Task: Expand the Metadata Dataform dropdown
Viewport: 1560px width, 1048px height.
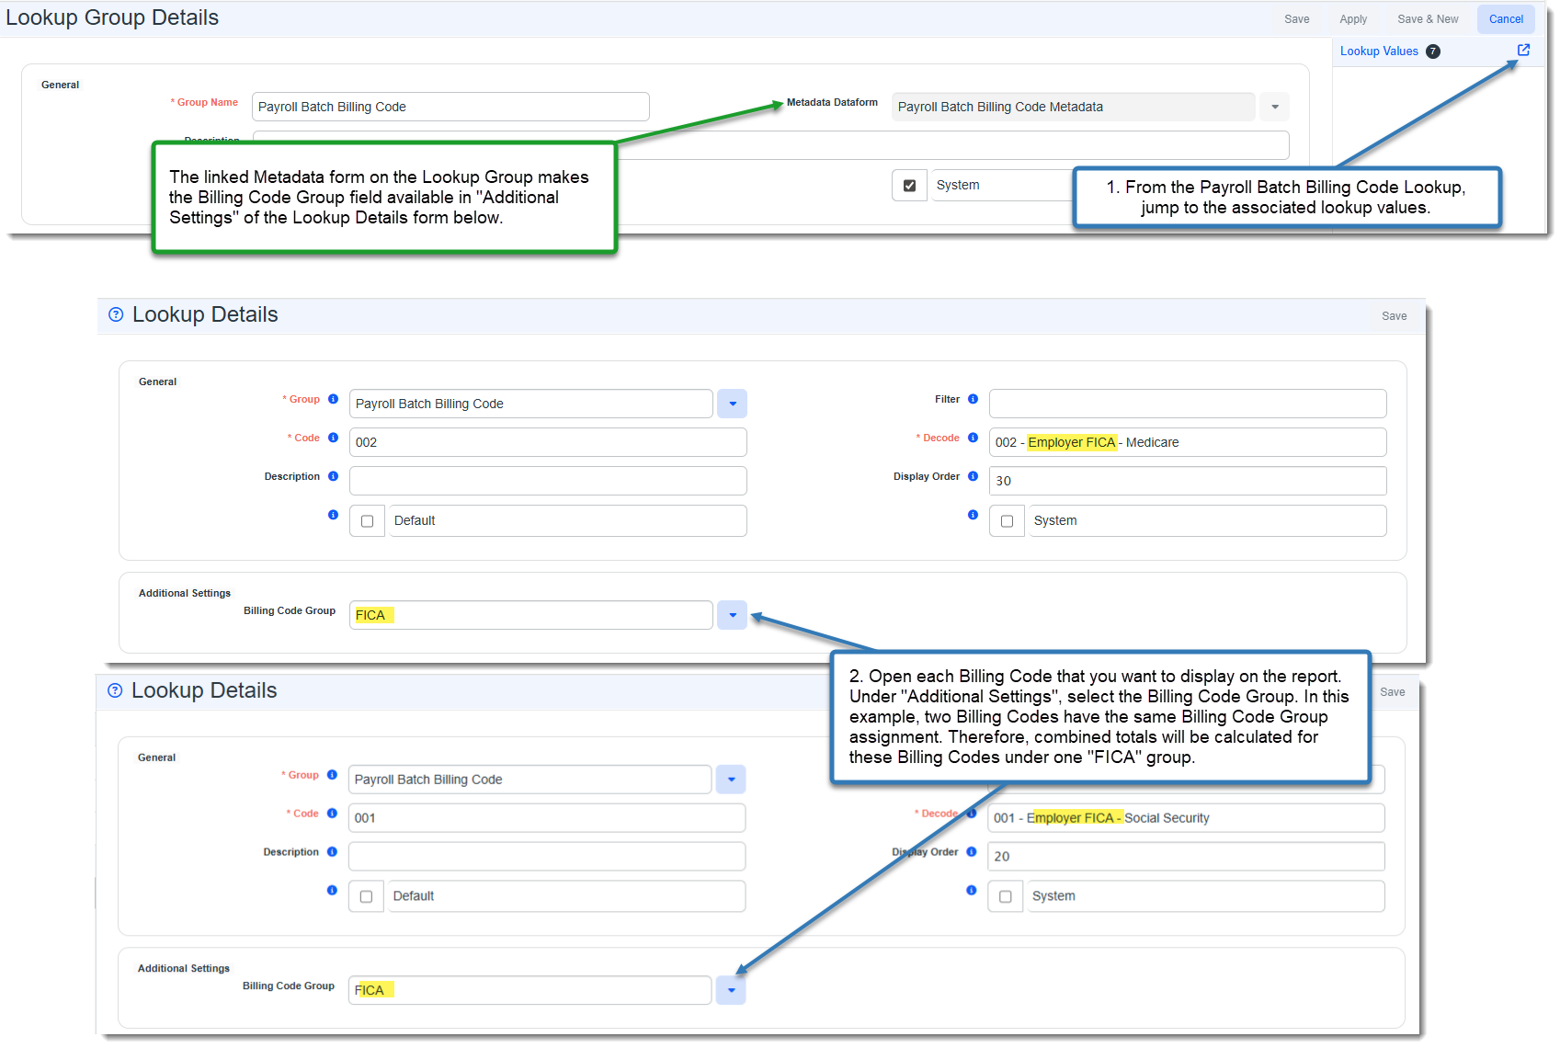Action: pos(1274,108)
